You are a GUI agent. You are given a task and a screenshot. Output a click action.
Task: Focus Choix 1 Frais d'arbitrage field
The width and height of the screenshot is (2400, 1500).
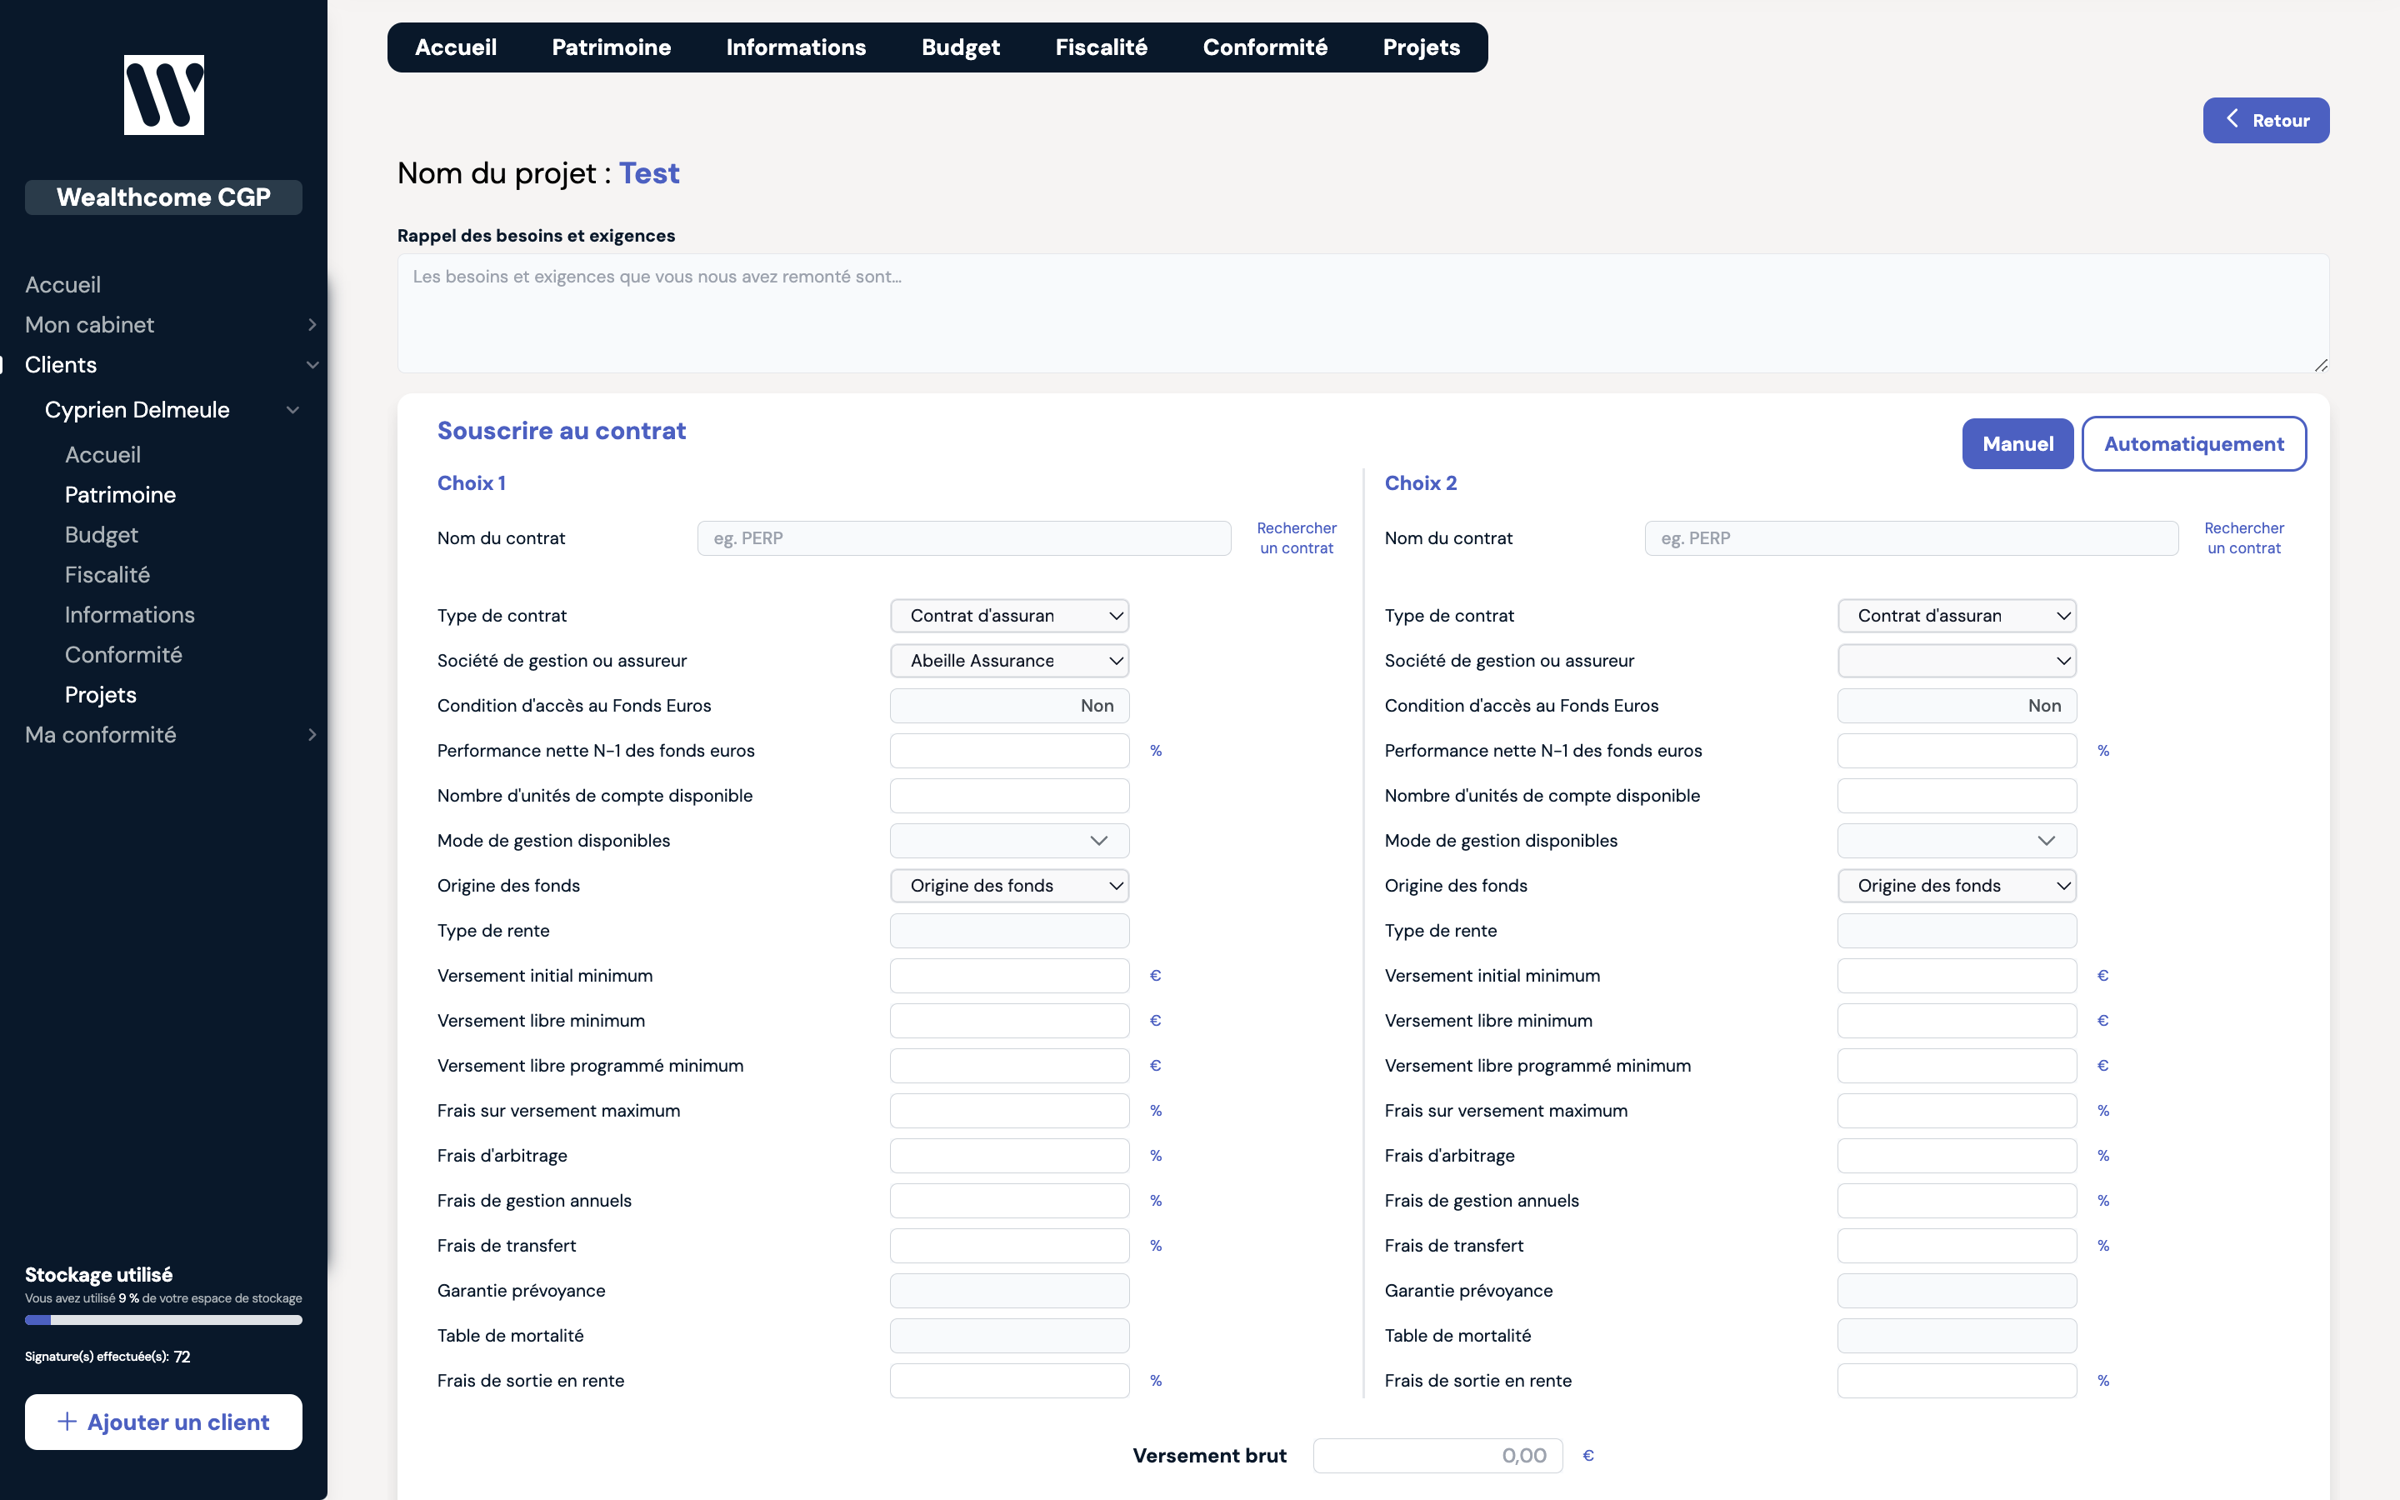(1010, 1156)
